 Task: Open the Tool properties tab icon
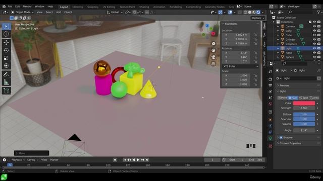(x=271, y=71)
